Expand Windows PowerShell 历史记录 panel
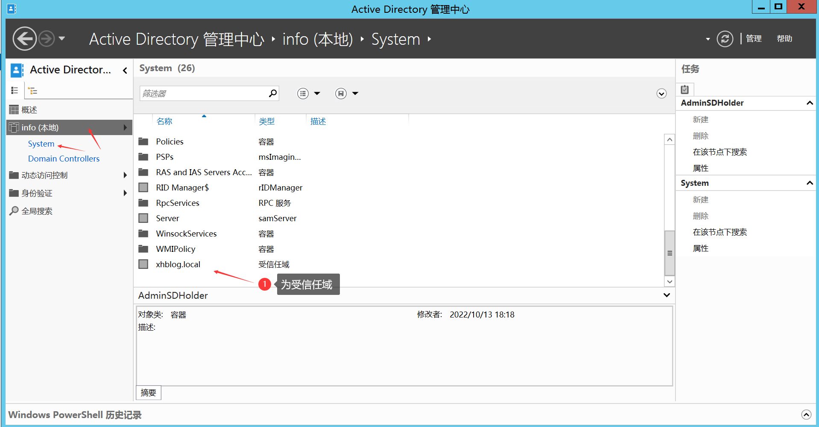 [x=806, y=415]
